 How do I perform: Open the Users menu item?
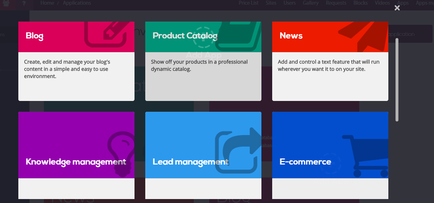[289, 3]
